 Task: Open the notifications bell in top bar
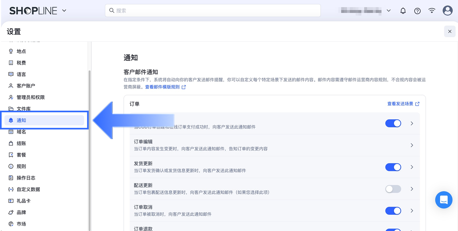[x=403, y=11]
